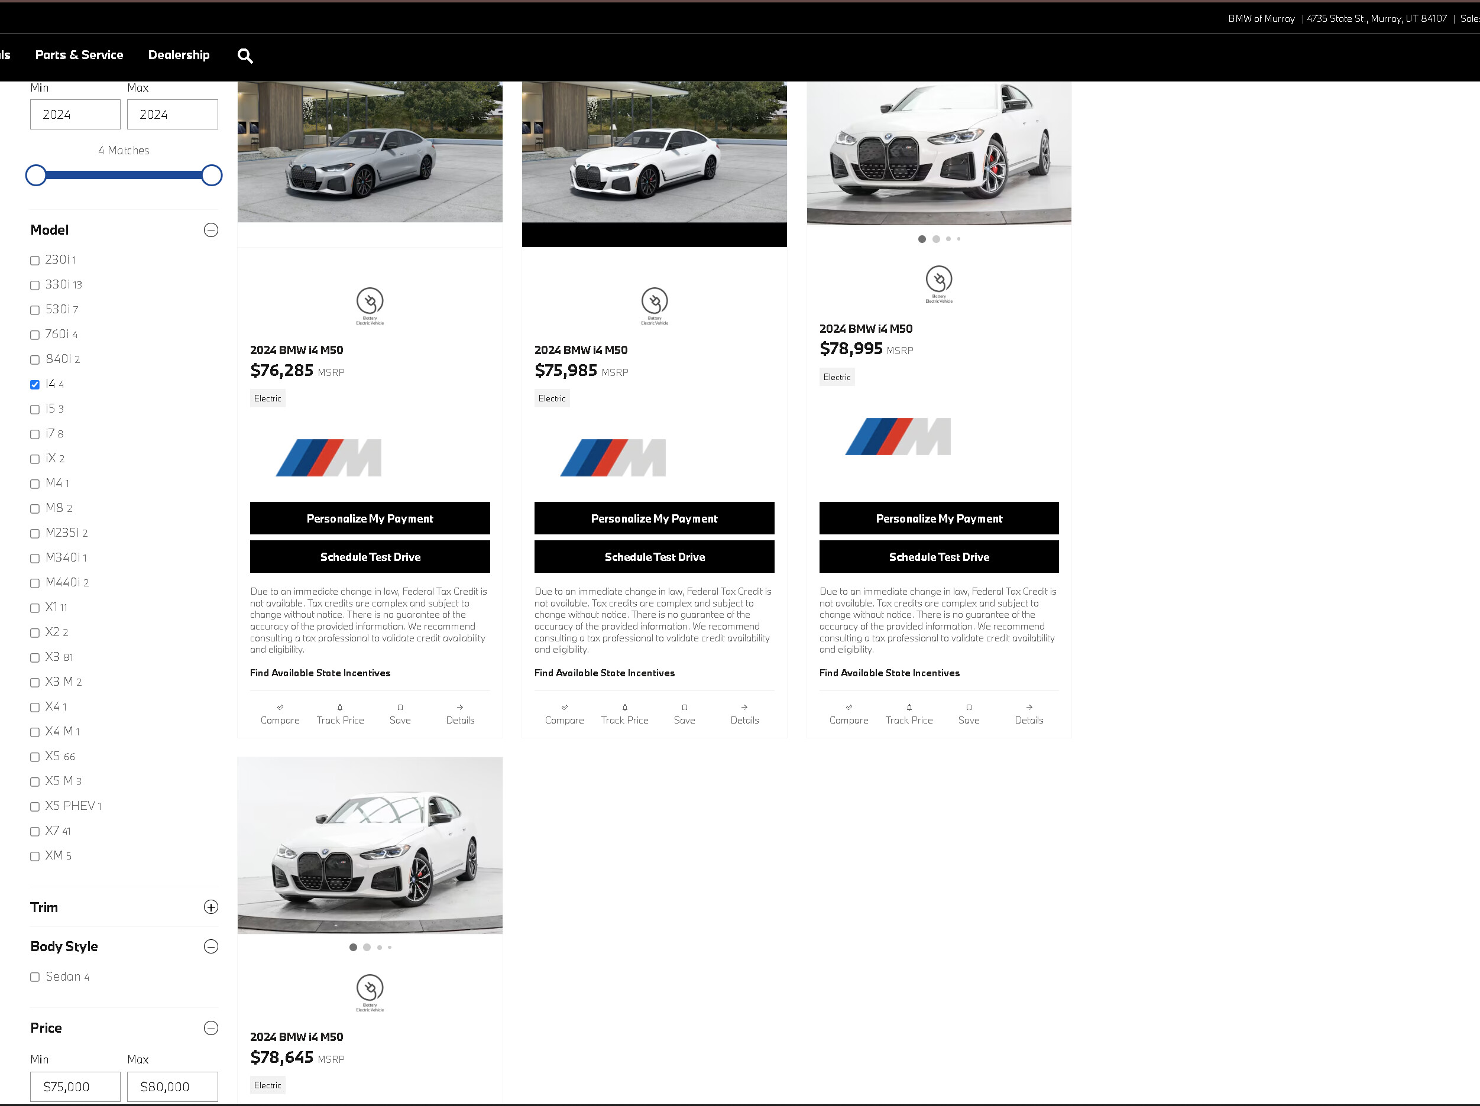The image size is (1480, 1106).
Task: Open Details for the $76,285 i4 M50
Action: pos(461,715)
